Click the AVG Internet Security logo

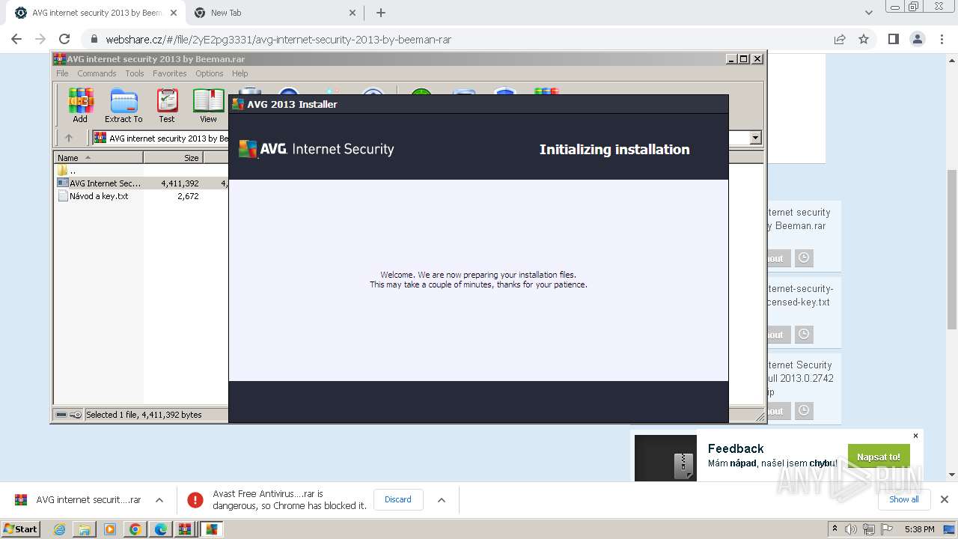[316, 149]
